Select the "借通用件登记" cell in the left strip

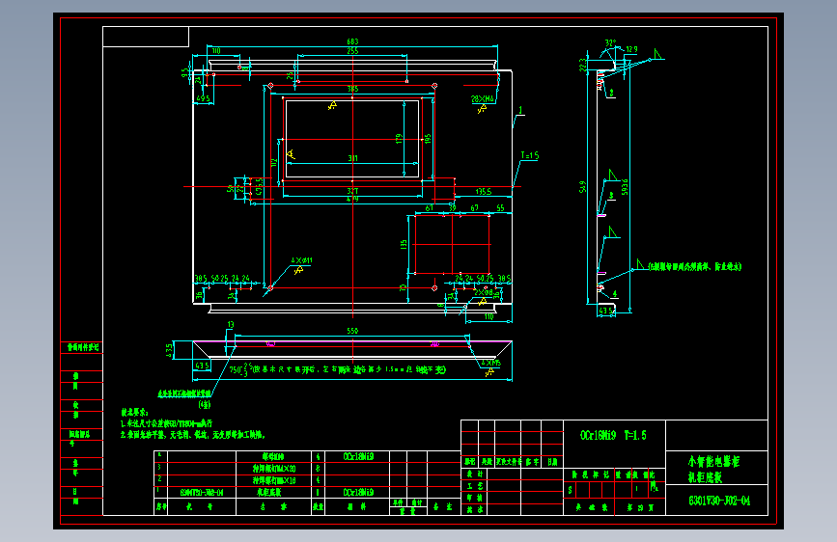tap(83, 347)
